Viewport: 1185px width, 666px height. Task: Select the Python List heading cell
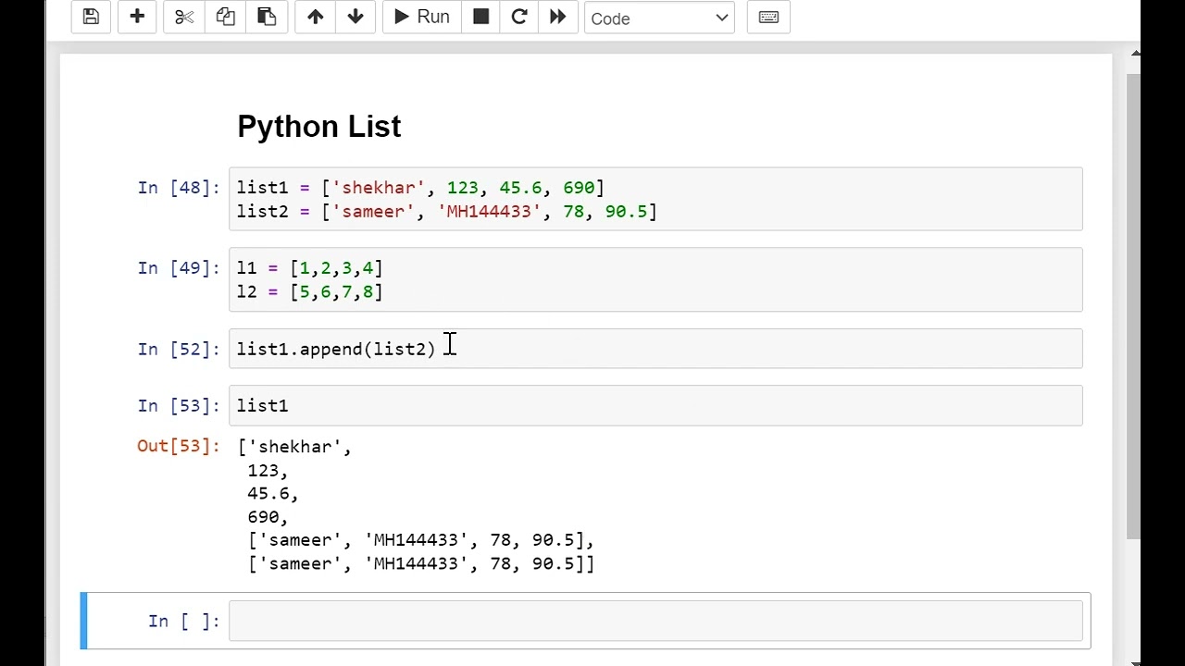319,127
